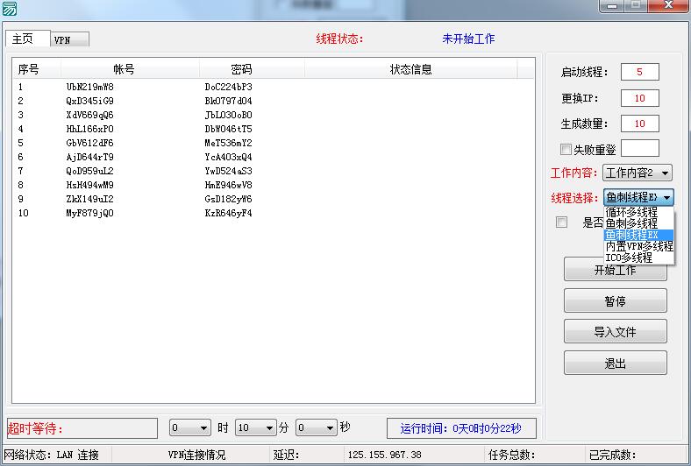691x466 pixels.
Task: Open the minutes dropdown showing 10
Action: tap(268, 428)
